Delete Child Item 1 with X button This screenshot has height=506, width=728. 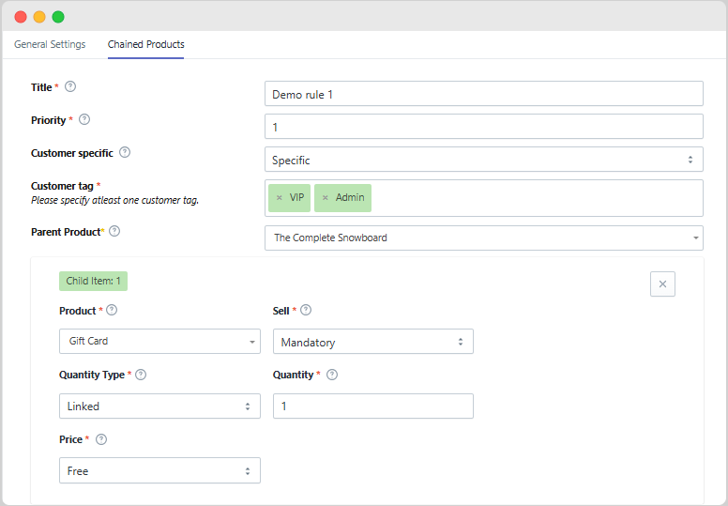pos(662,284)
